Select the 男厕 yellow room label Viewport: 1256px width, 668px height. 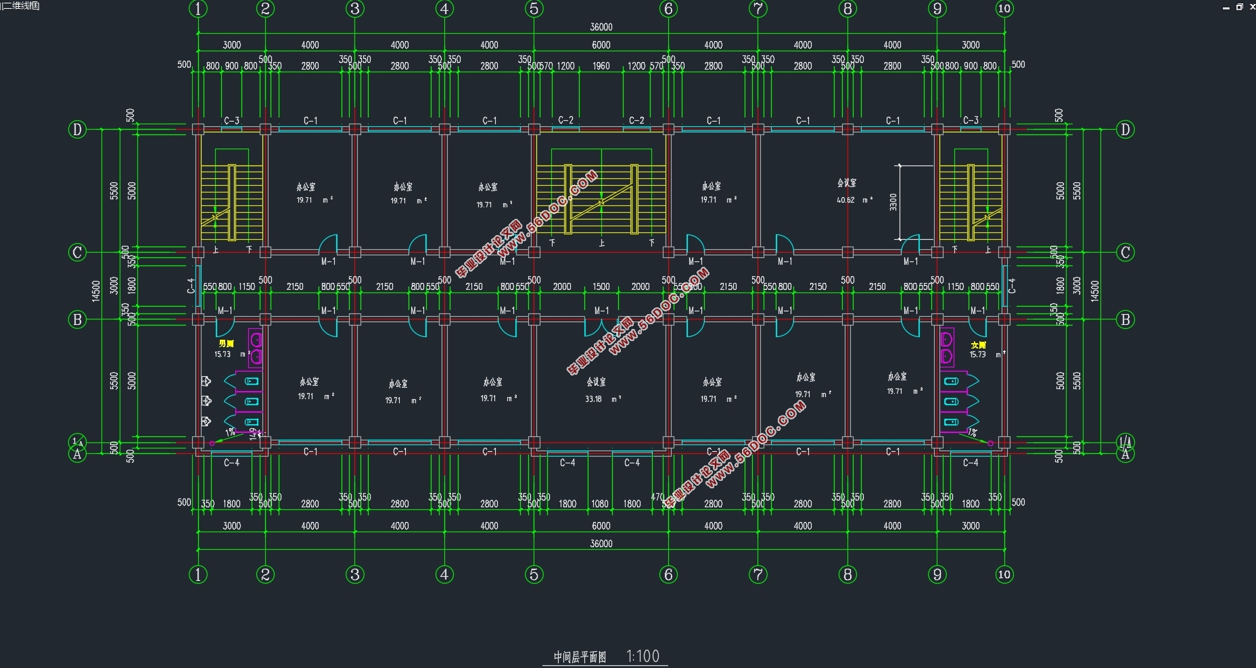pyautogui.click(x=226, y=344)
